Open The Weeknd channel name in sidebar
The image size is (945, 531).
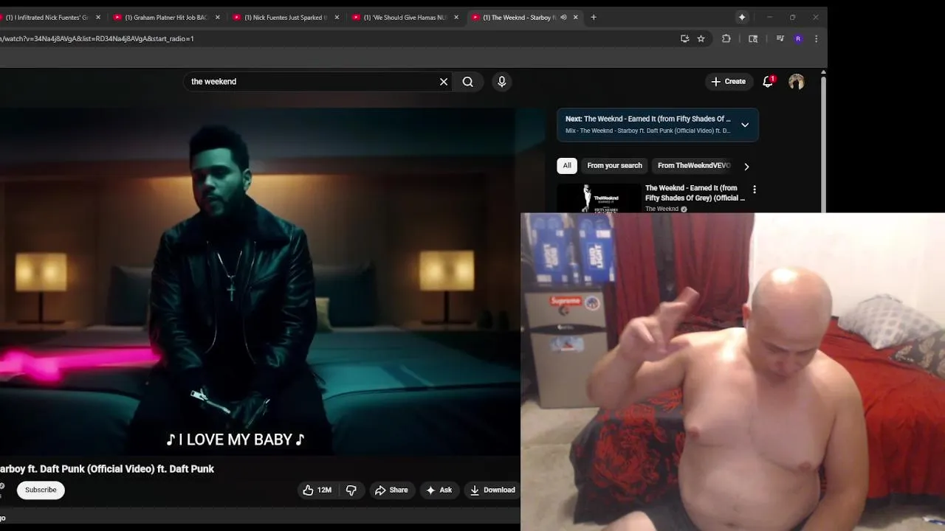coord(661,209)
